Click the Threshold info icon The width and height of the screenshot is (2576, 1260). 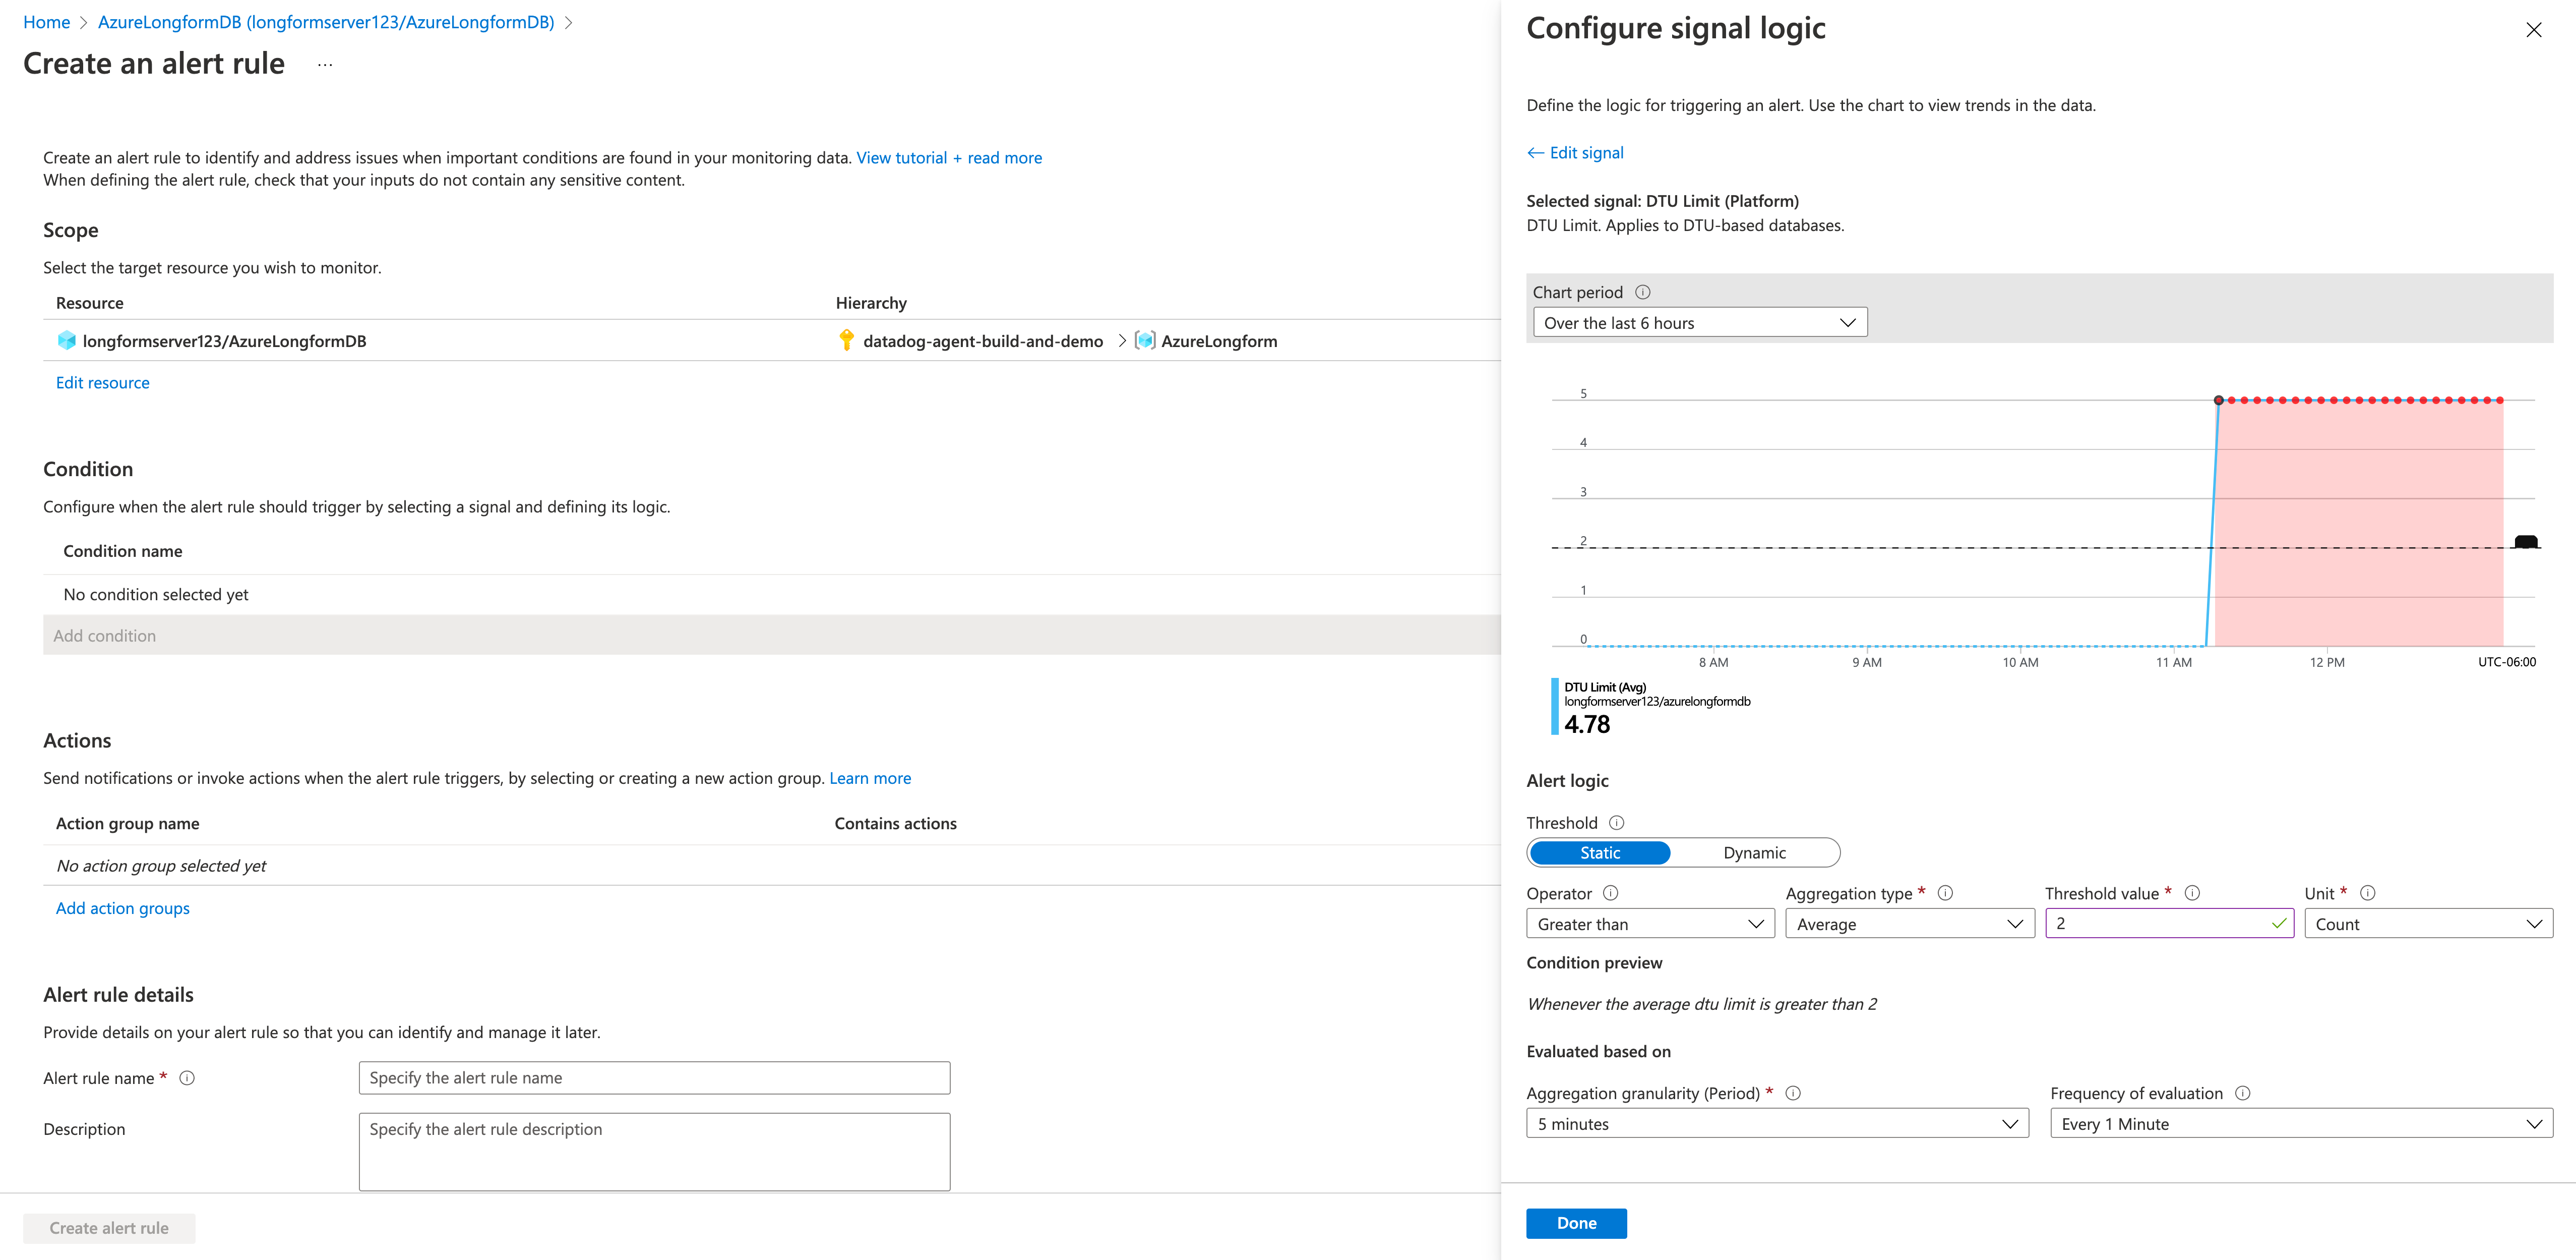pyautogui.click(x=1617, y=823)
